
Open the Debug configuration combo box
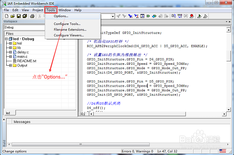coord(25,27)
